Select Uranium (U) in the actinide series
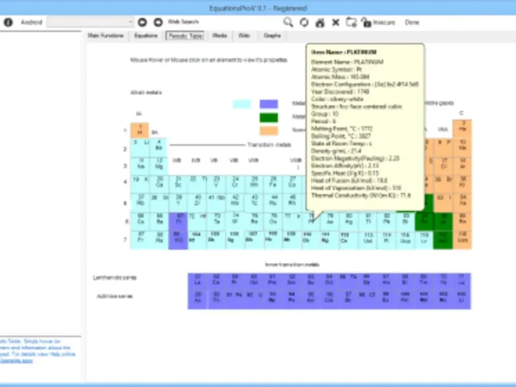Screen dimensions: 516x387 click(x=254, y=300)
